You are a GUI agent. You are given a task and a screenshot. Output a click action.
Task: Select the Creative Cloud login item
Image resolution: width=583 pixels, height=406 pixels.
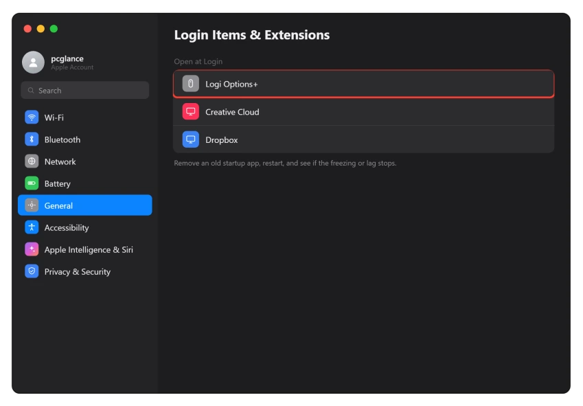click(x=364, y=111)
